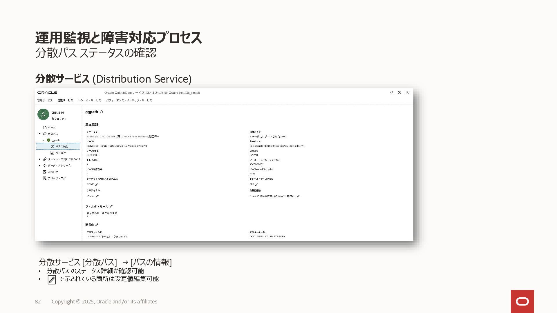Open the user account icon in header
The height and width of the screenshot is (313, 557).
coord(407,92)
